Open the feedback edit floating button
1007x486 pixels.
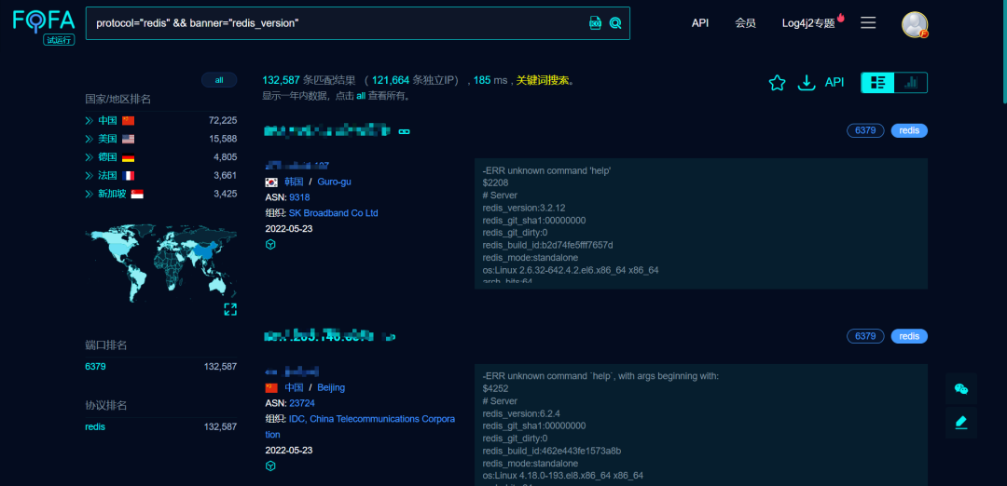tap(961, 423)
